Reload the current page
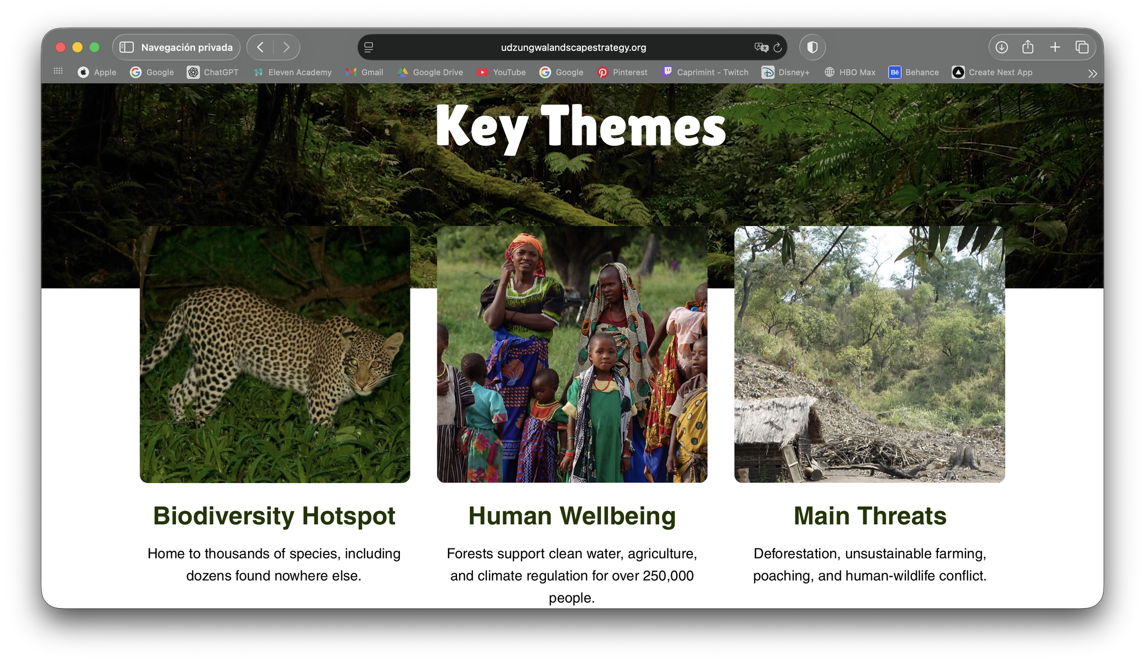The image size is (1145, 663). click(x=778, y=48)
